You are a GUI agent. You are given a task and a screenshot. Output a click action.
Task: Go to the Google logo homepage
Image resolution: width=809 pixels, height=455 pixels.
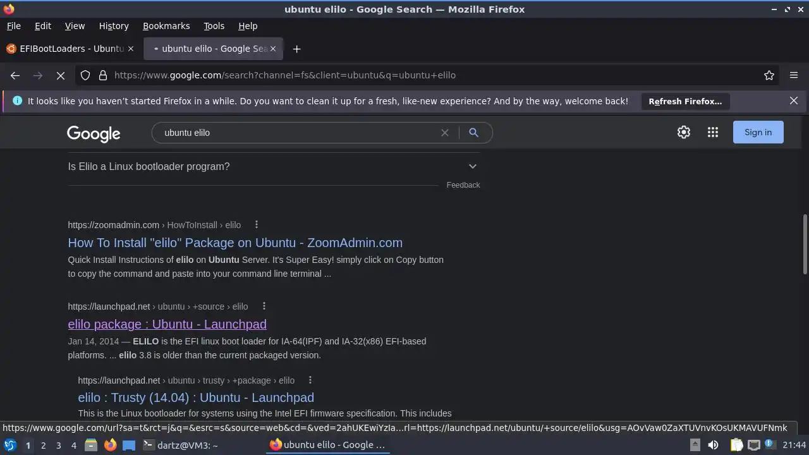coord(94,133)
